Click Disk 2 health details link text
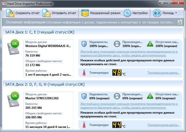The image size is (186, 132). point(129,106)
